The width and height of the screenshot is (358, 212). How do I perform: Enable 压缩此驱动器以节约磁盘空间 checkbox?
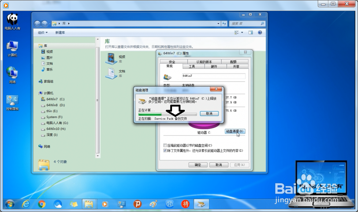[x=165, y=145]
